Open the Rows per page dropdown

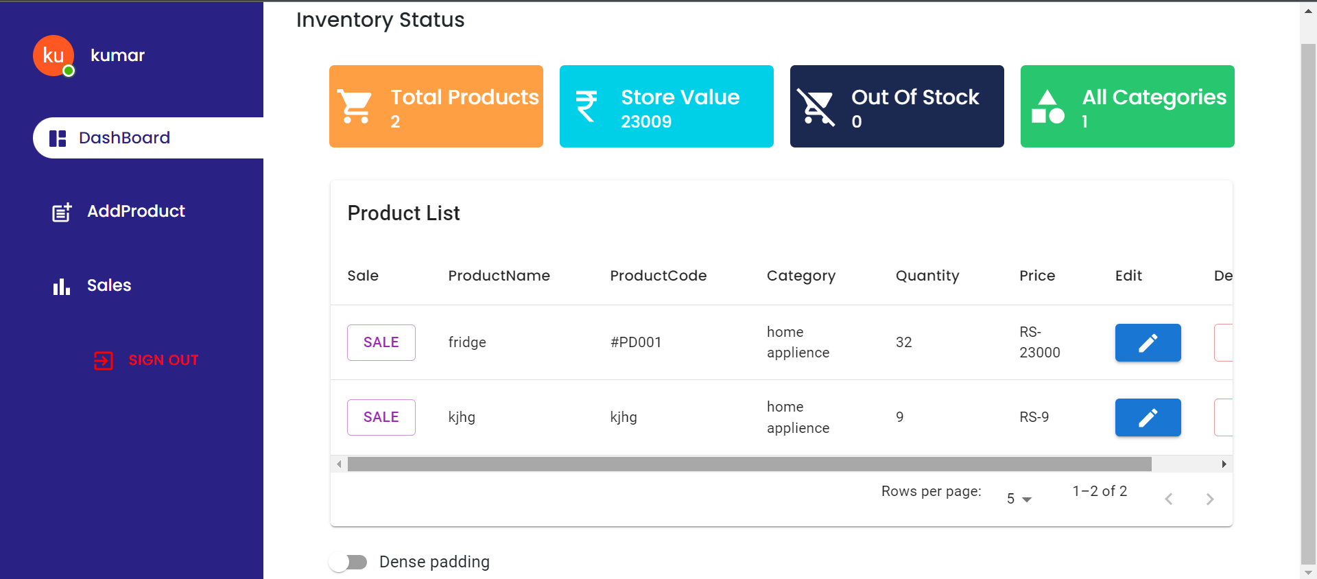click(x=1019, y=499)
